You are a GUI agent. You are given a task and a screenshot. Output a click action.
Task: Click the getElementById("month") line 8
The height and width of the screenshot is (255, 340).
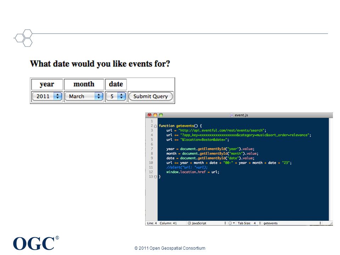(212, 153)
